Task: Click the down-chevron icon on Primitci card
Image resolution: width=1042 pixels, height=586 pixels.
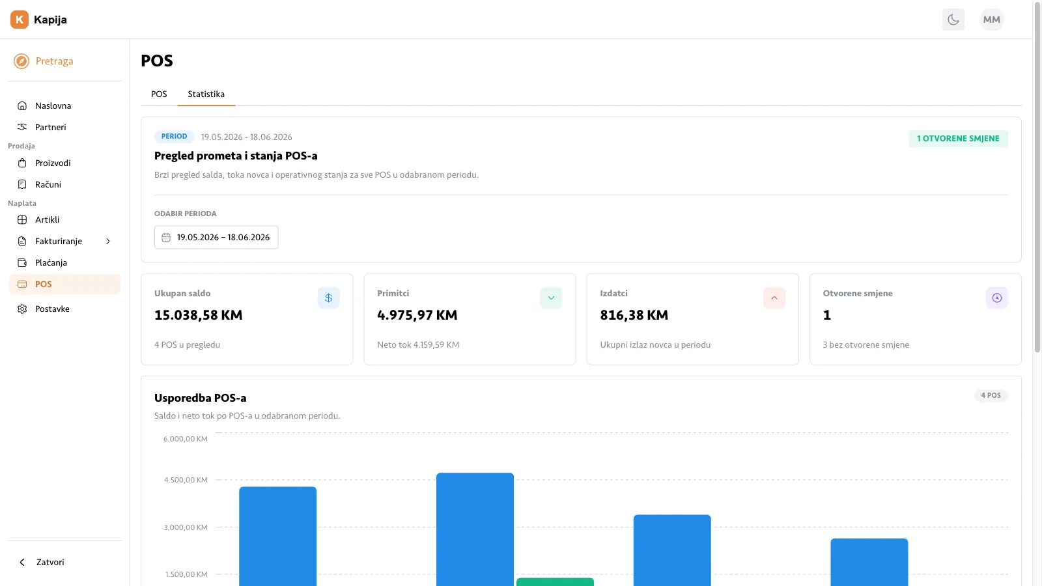Action: [x=551, y=298]
